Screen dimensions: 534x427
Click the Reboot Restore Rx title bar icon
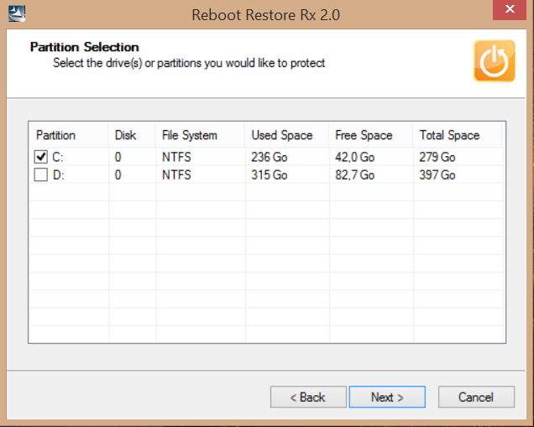(x=17, y=14)
